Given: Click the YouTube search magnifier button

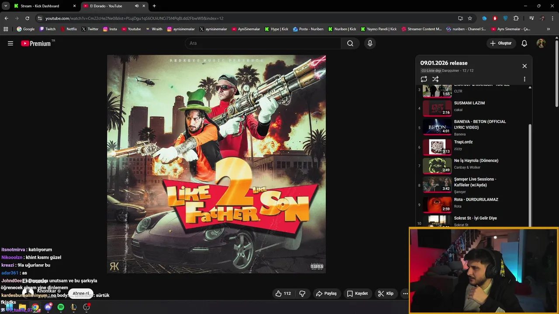Looking at the screenshot, I should pyautogui.click(x=350, y=43).
